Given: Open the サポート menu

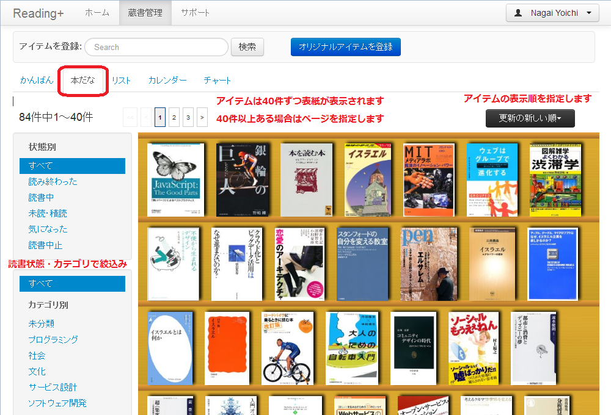Looking at the screenshot, I should click(x=195, y=13).
